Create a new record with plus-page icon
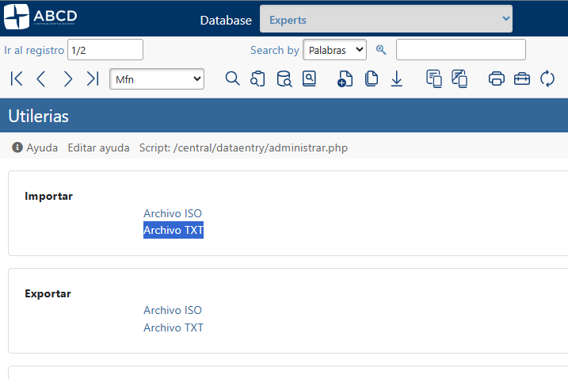 point(345,78)
